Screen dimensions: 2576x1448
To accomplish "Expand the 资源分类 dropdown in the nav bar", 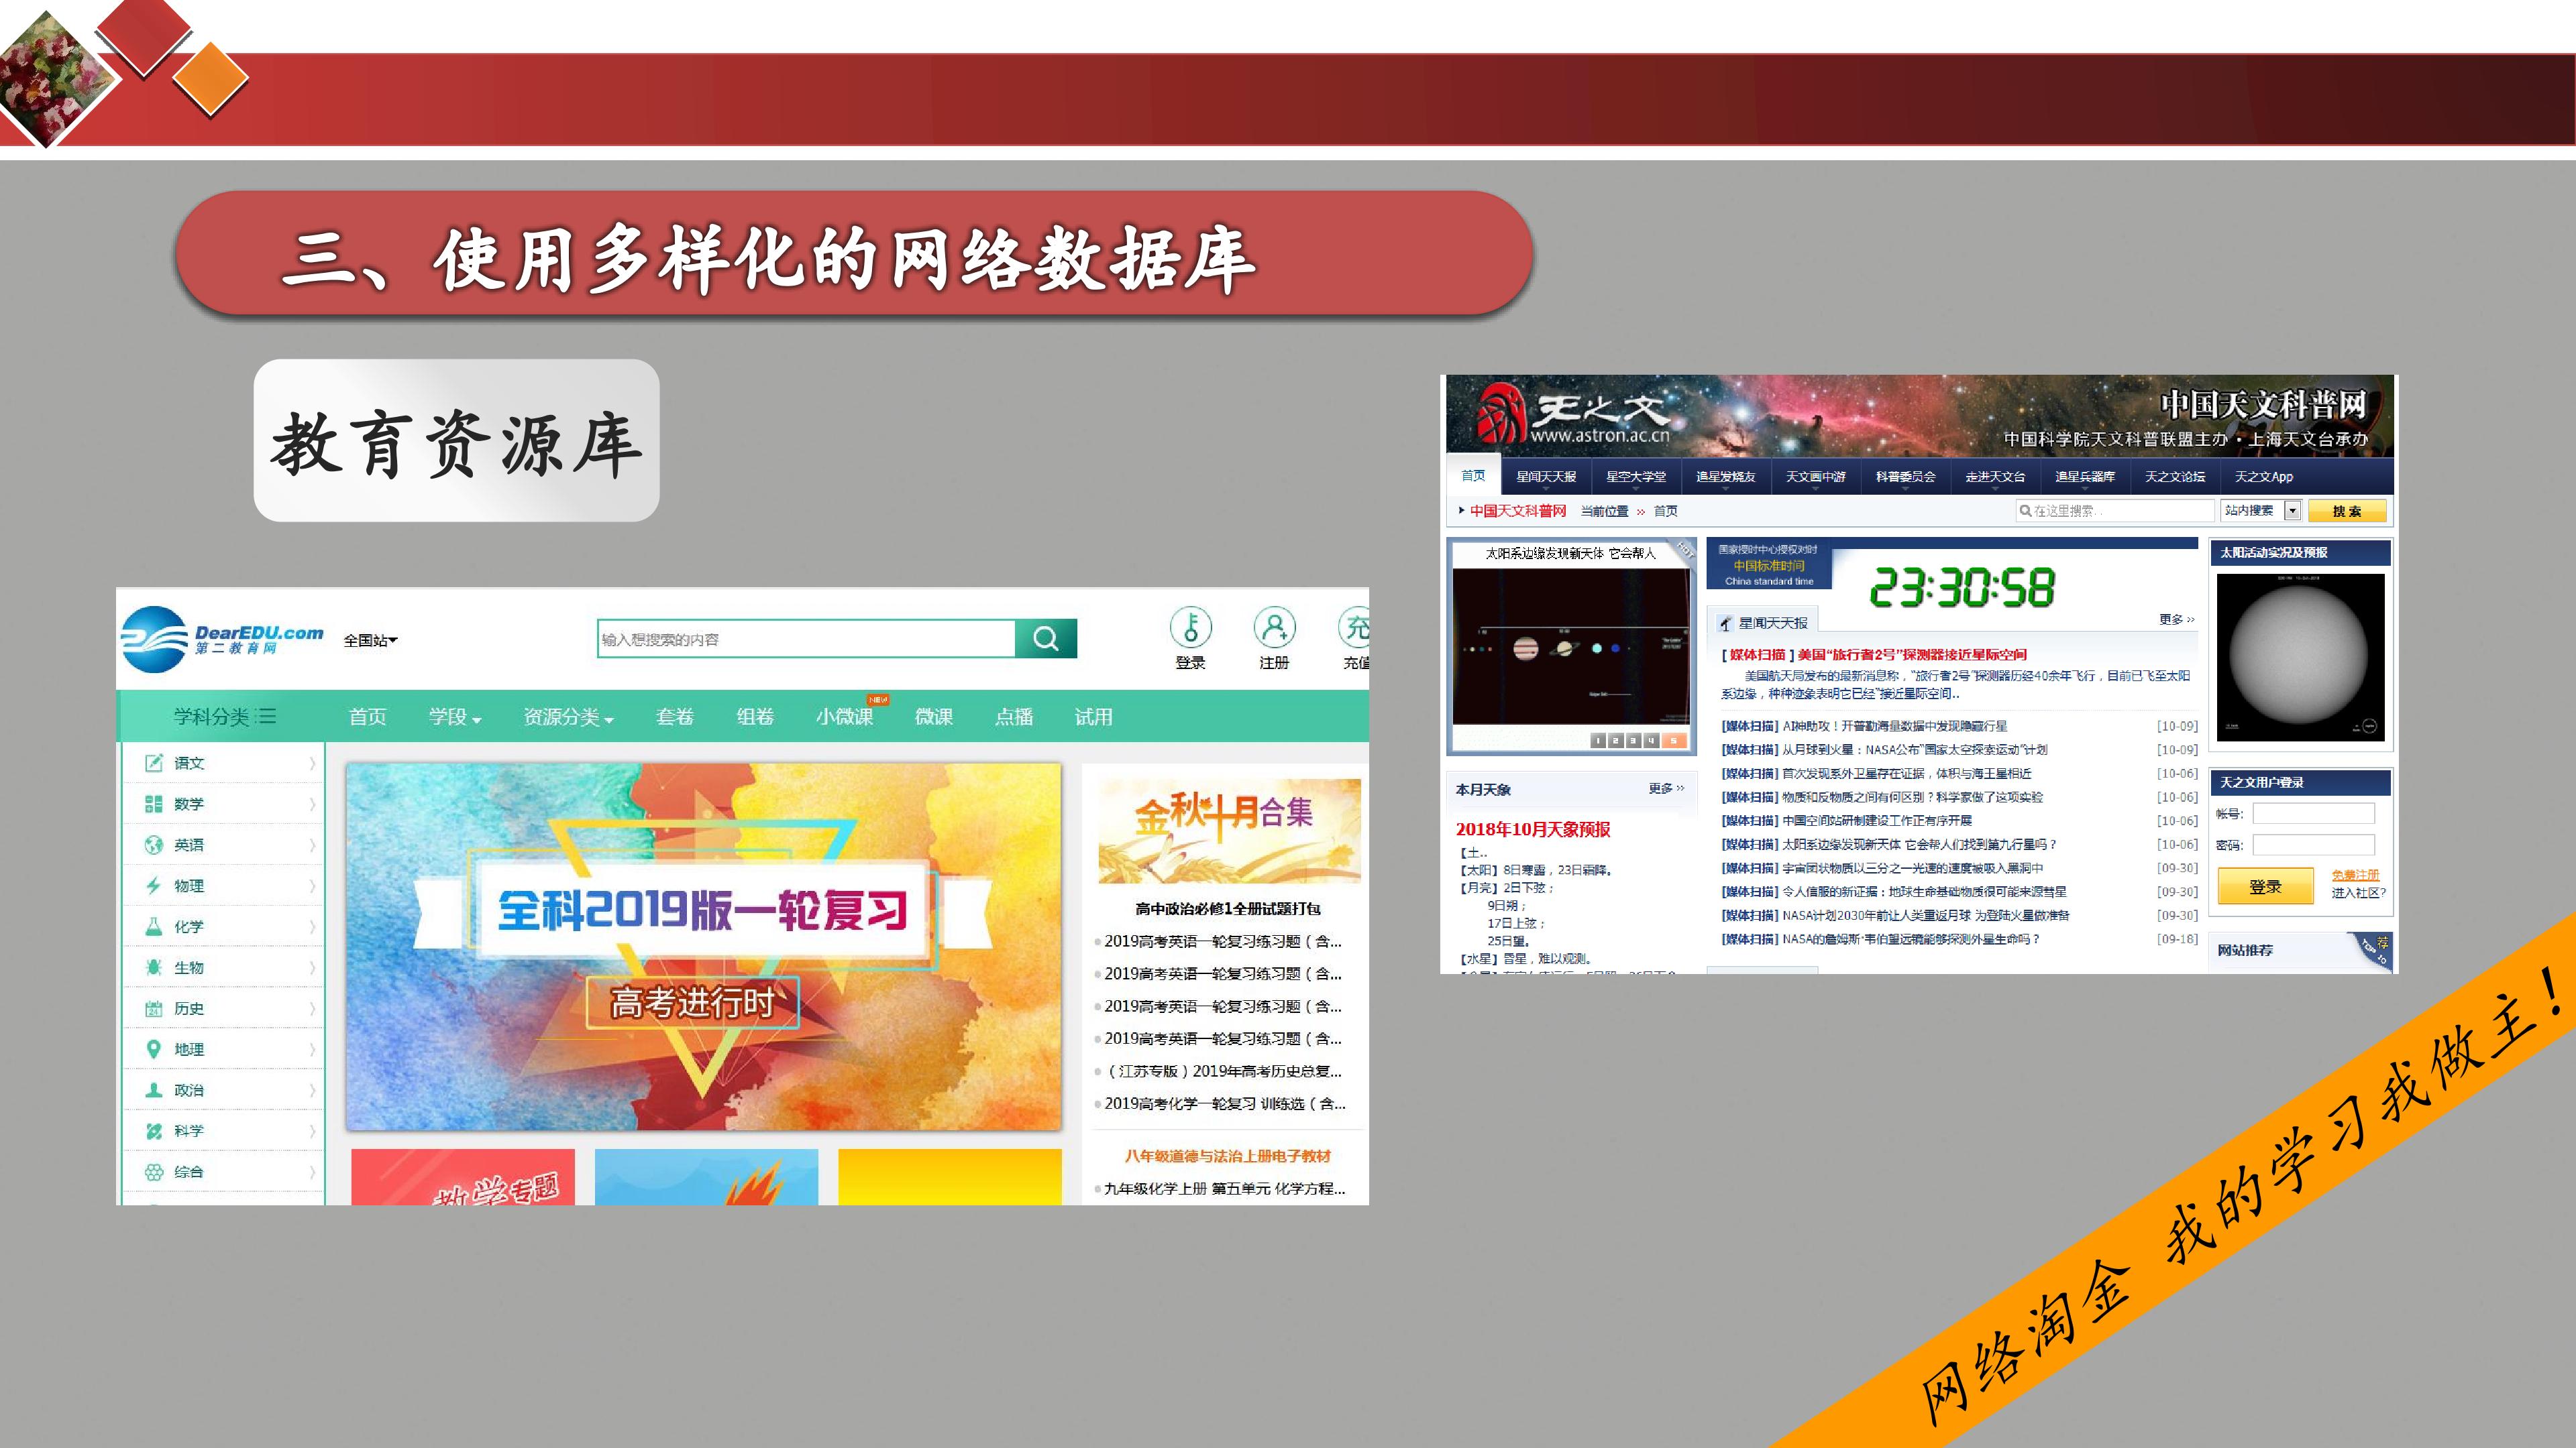I will point(568,717).
